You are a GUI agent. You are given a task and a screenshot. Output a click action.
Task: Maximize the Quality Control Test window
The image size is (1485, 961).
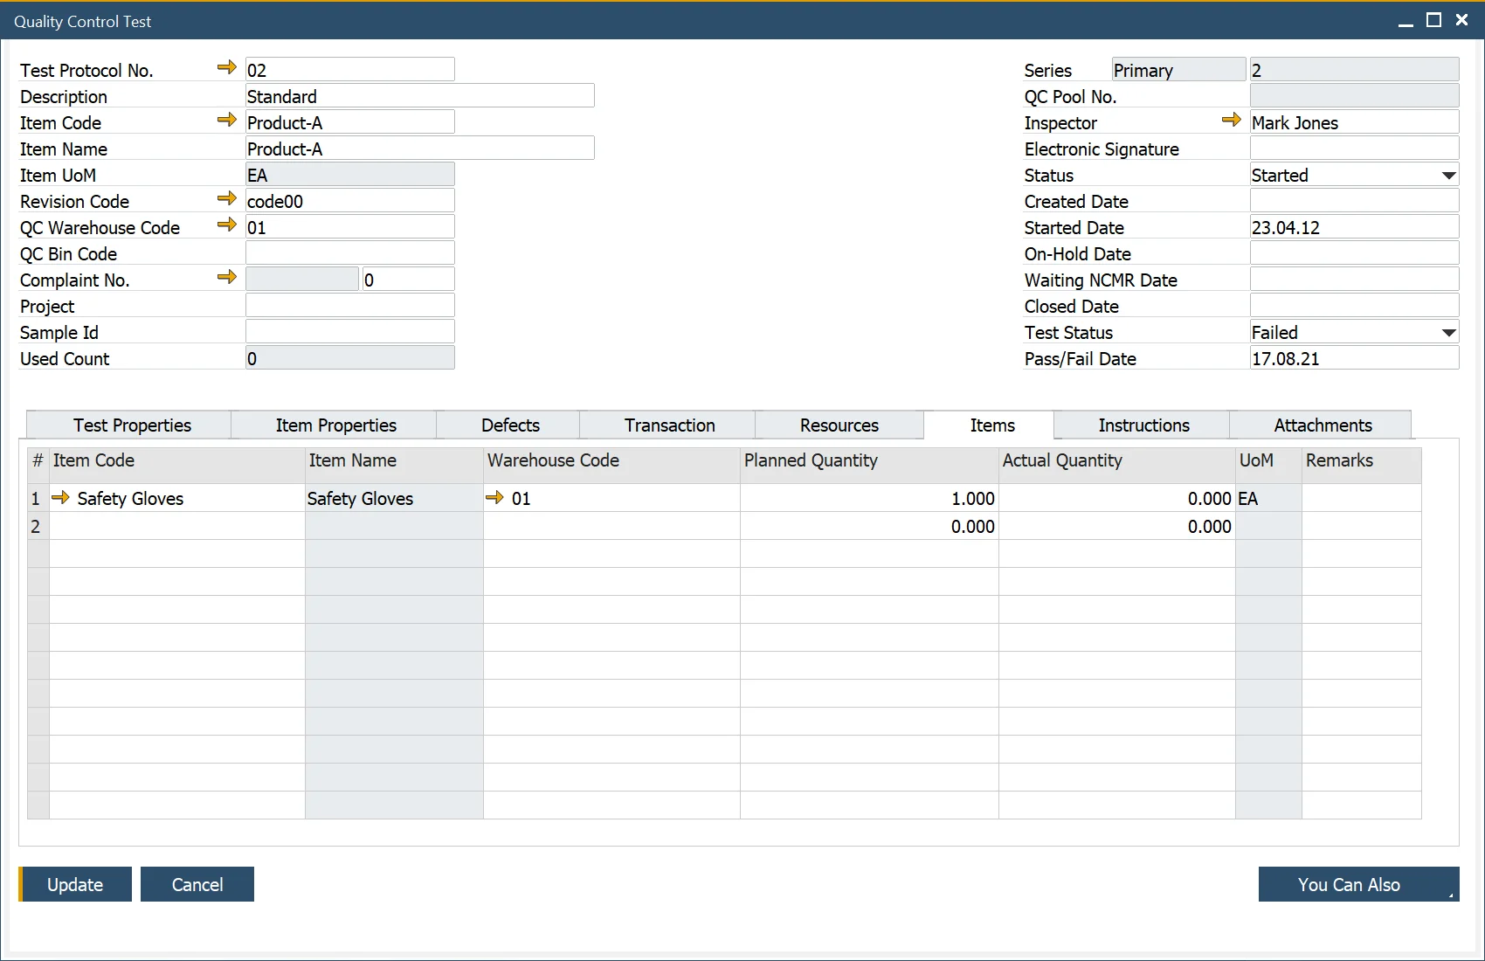[x=1433, y=20]
